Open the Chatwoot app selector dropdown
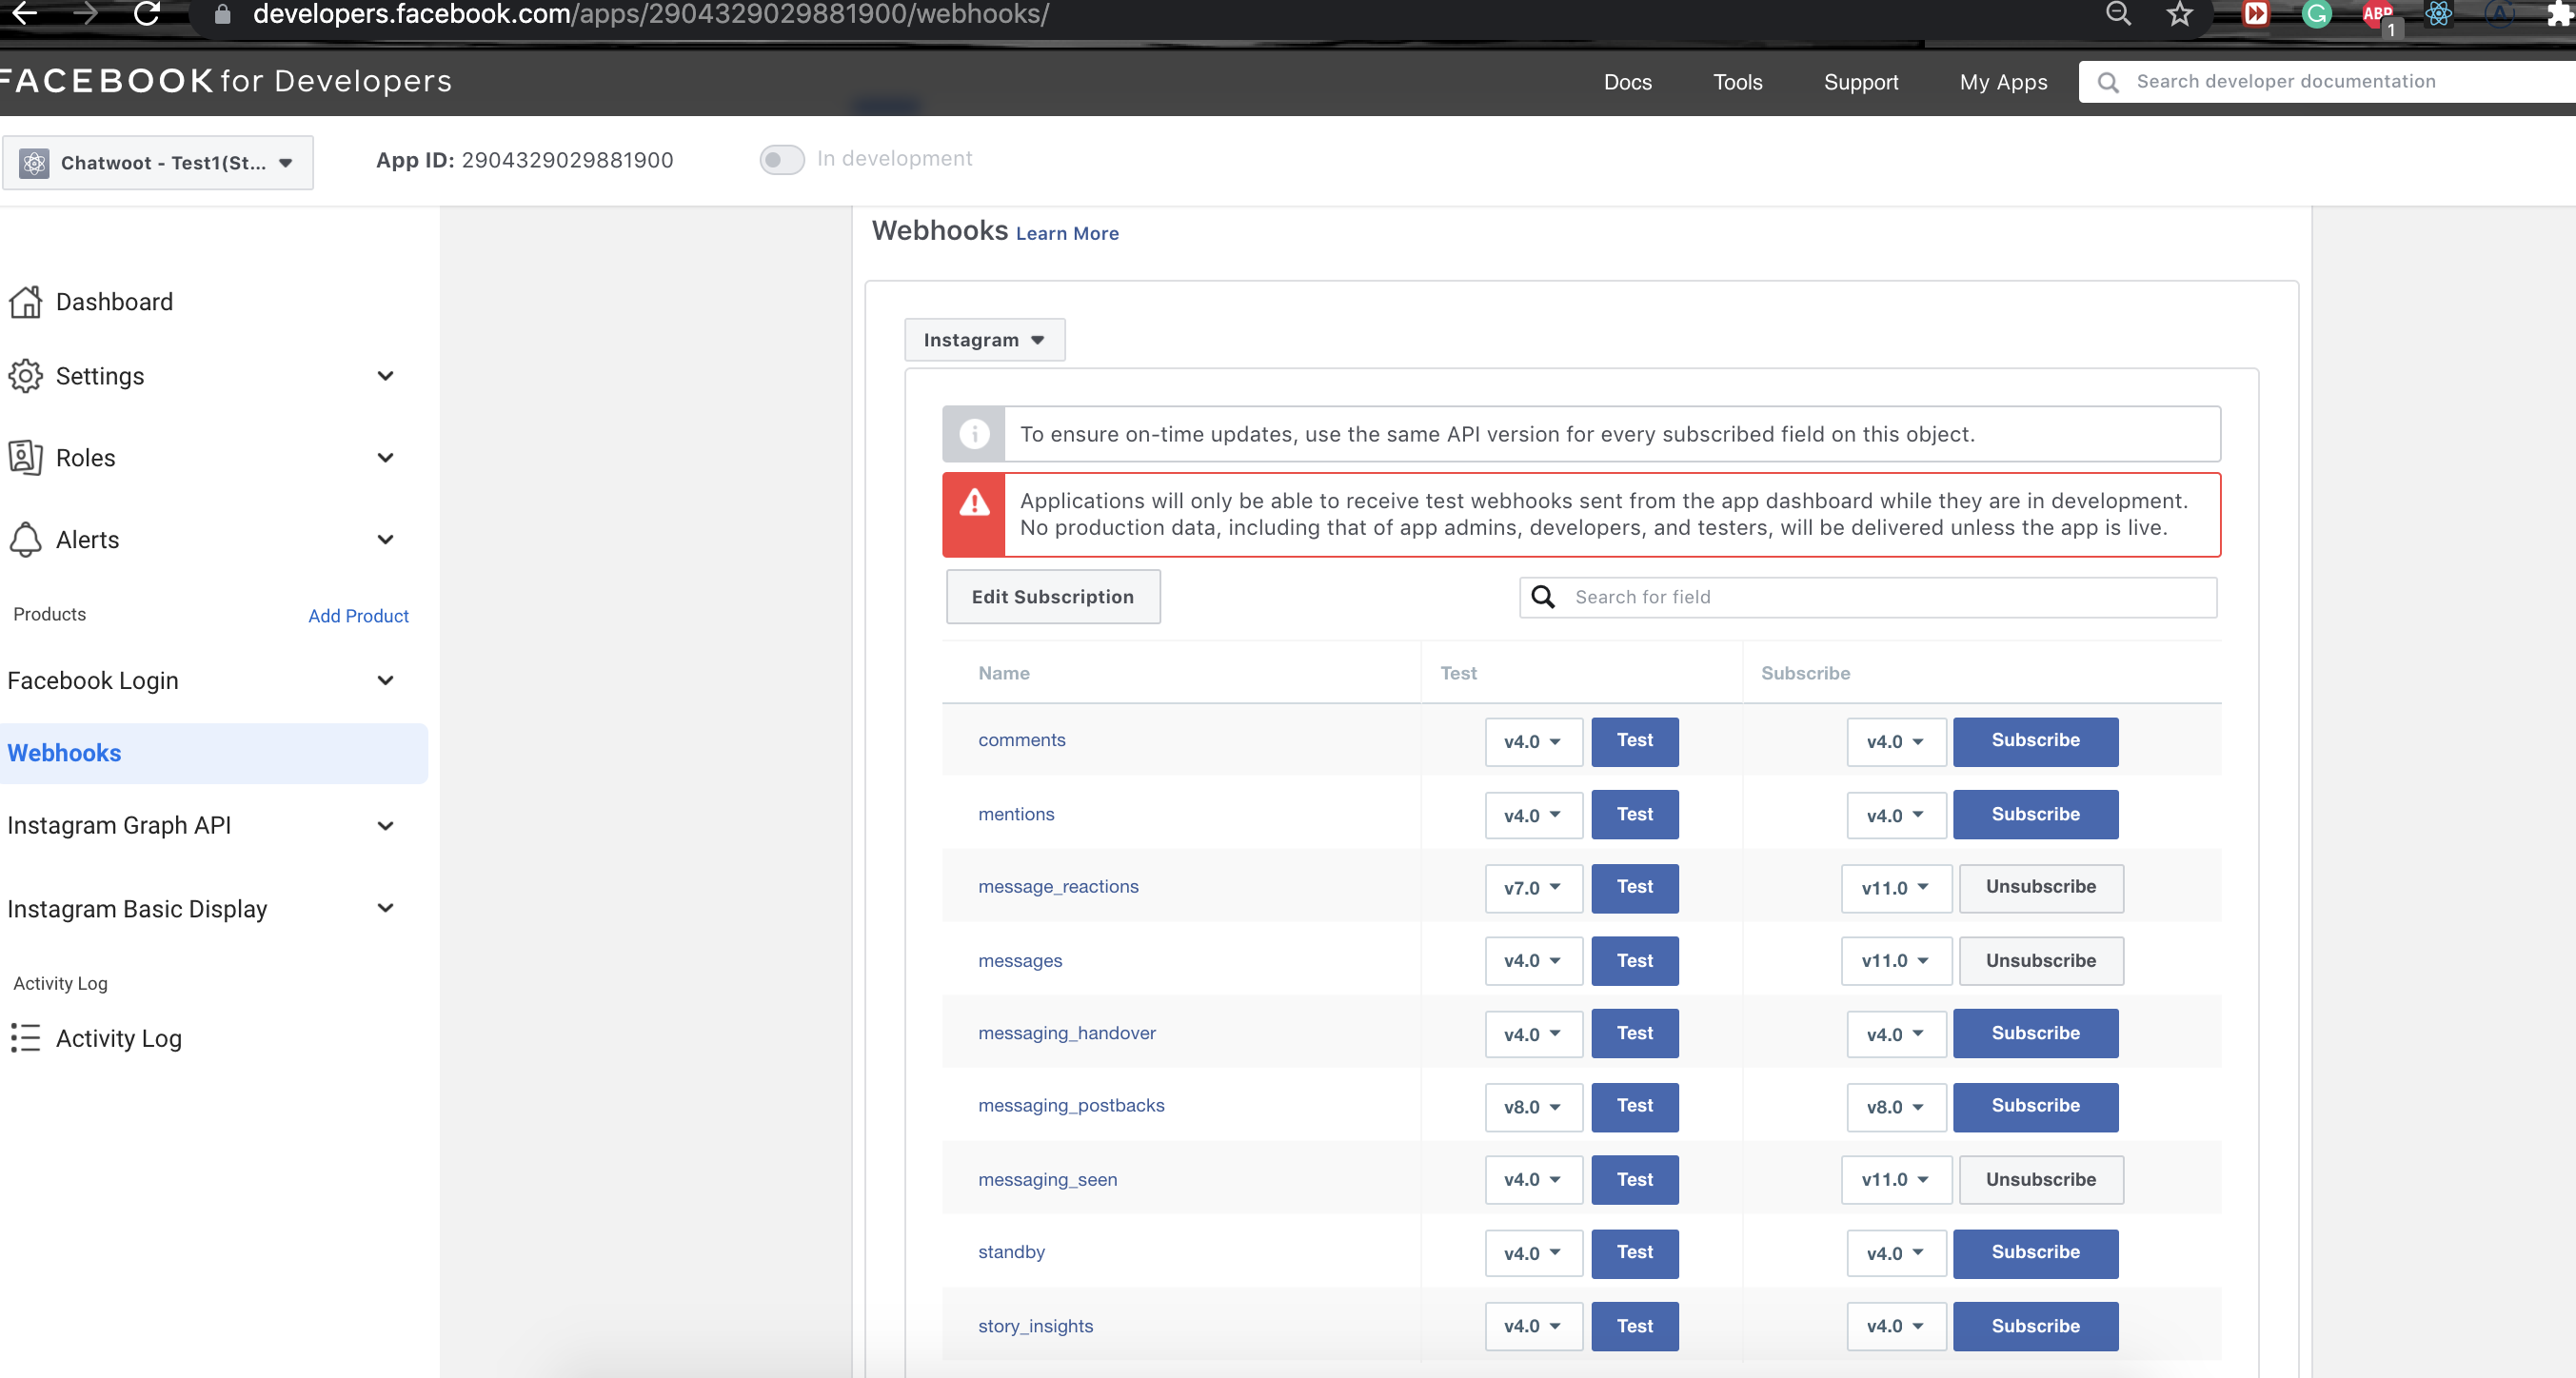 pyautogui.click(x=158, y=163)
